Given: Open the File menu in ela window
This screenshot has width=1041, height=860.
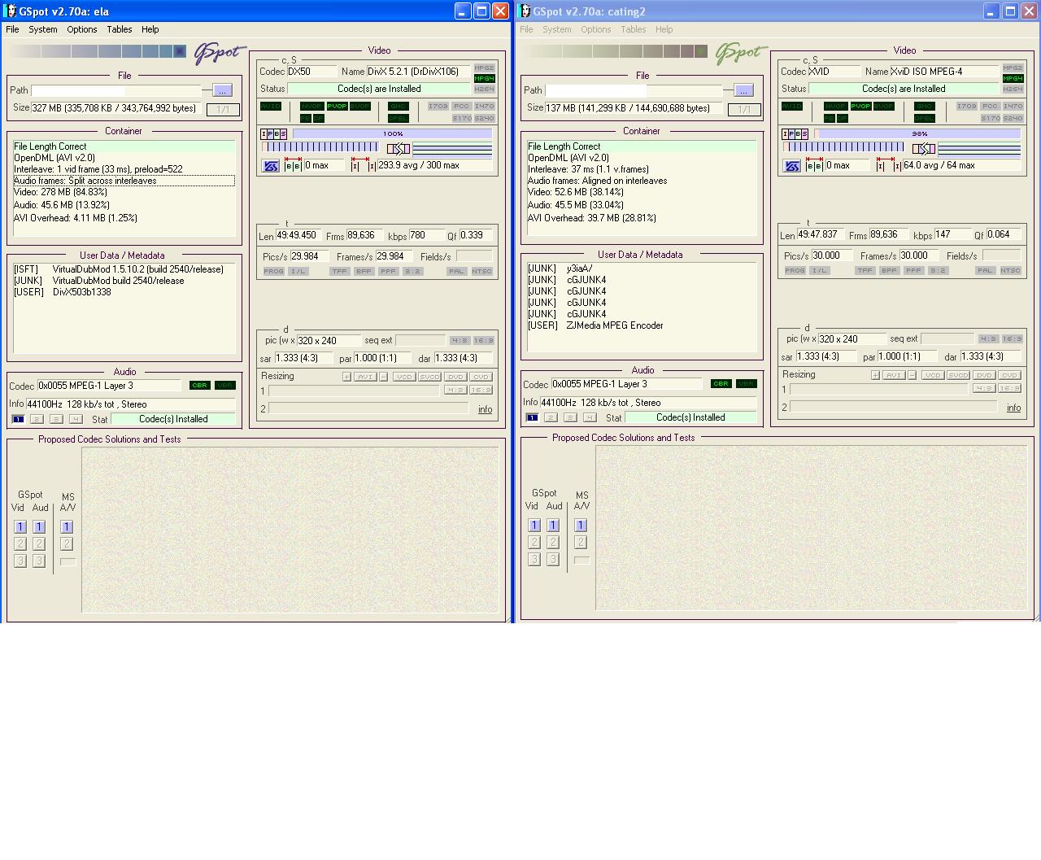Looking at the screenshot, I should (12, 29).
